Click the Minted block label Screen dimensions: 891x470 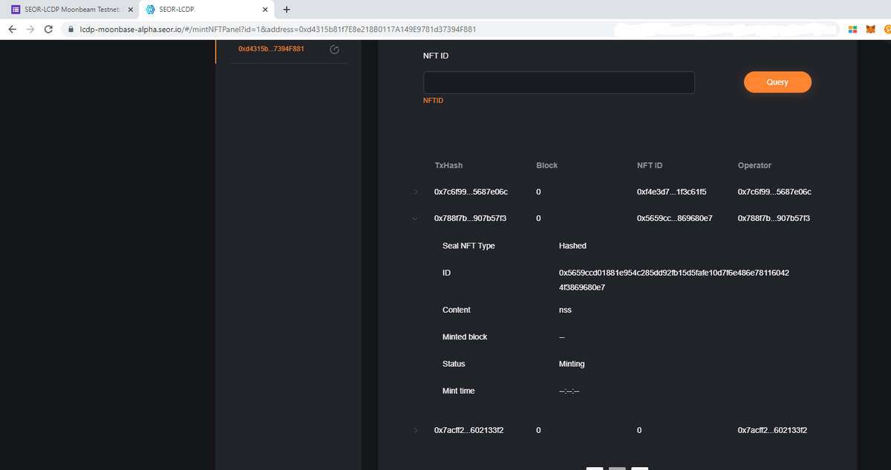click(465, 337)
